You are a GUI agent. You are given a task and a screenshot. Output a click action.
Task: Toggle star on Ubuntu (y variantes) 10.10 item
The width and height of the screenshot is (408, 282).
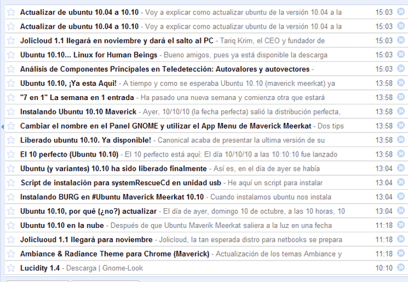(x=11, y=169)
